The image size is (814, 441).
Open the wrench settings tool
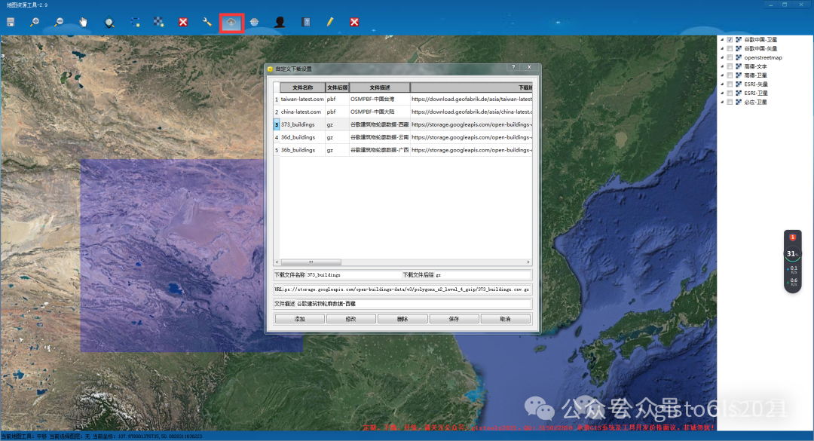[x=207, y=22]
